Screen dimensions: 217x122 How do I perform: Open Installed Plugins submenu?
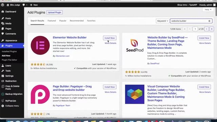tap(9, 51)
